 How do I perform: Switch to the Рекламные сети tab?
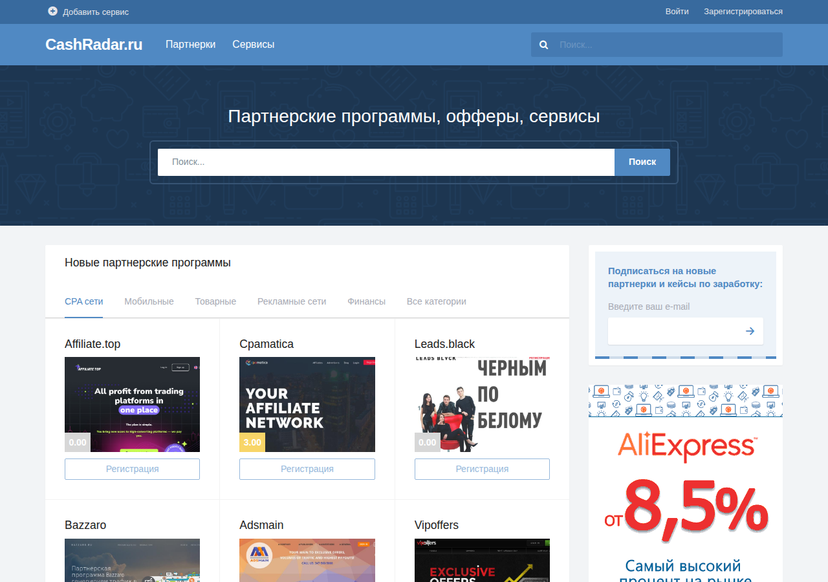tap(292, 301)
